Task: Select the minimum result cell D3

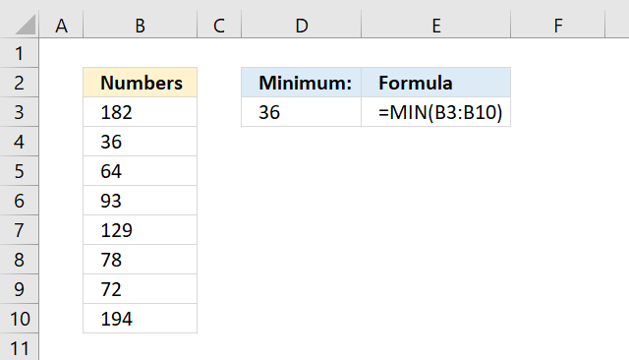Action: [302, 112]
